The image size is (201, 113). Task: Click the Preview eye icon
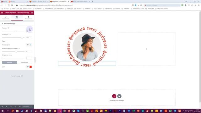(20, 107)
